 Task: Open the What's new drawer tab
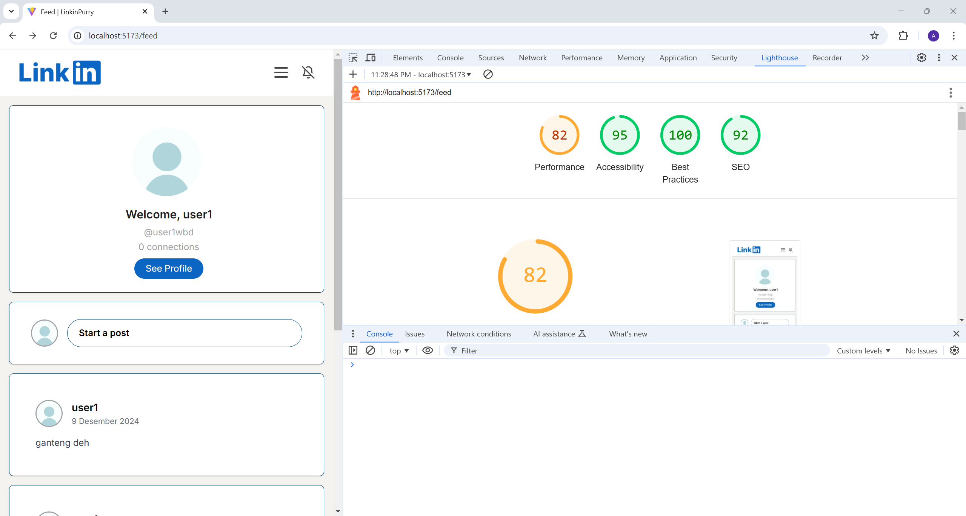[x=628, y=334]
